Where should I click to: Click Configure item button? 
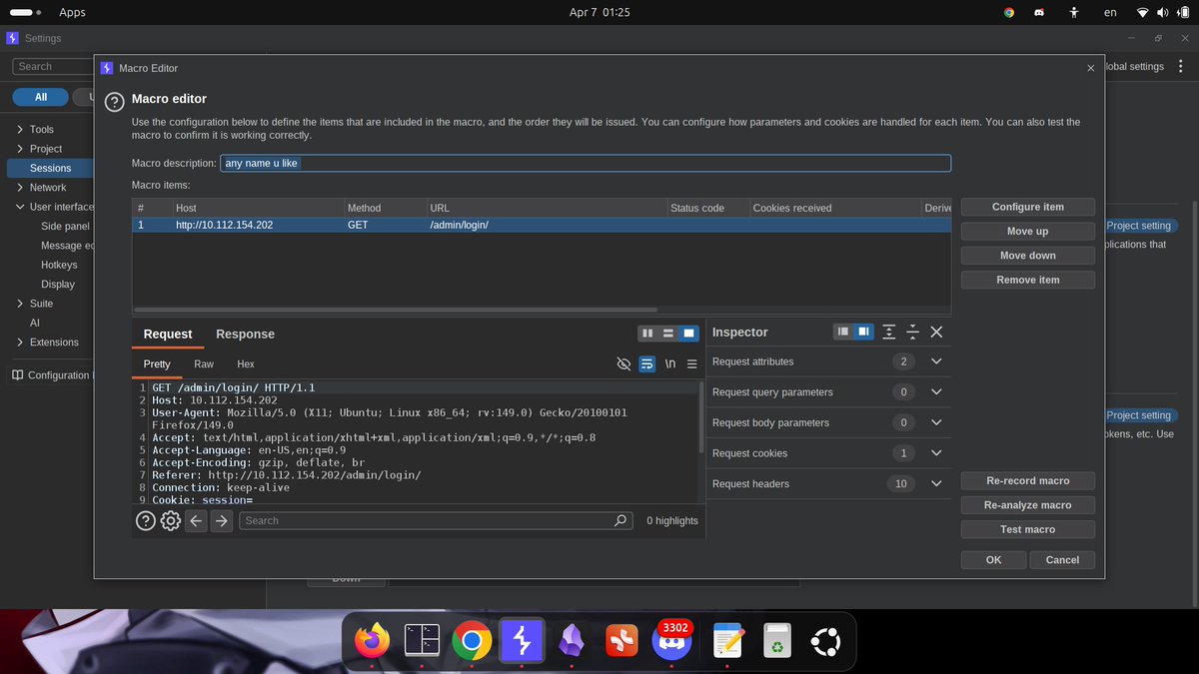1028,207
